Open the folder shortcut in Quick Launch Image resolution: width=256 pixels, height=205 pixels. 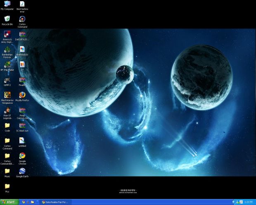tap(32, 202)
